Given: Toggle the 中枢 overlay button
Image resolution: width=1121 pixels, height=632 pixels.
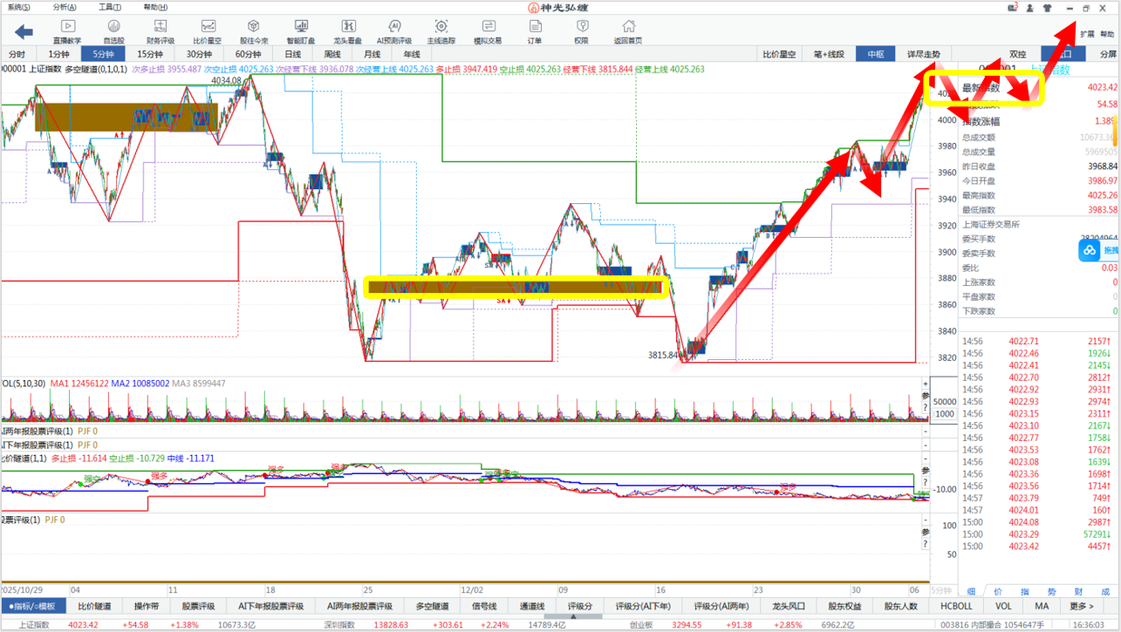Looking at the screenshot, I should (875, 54).
